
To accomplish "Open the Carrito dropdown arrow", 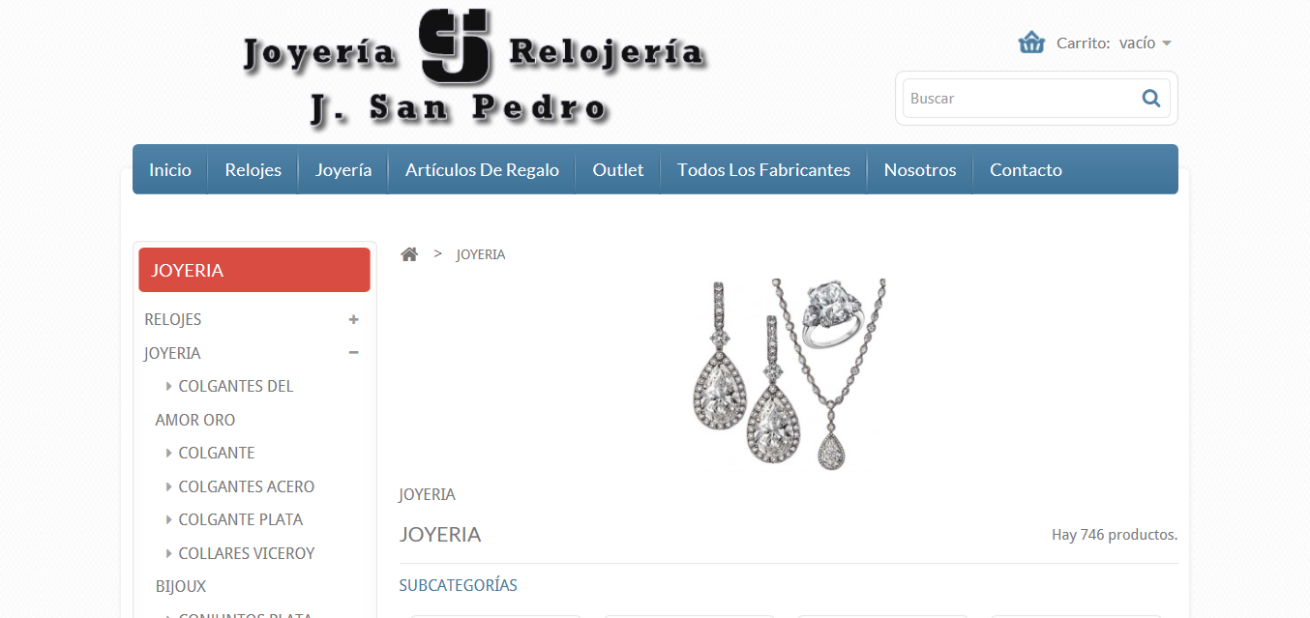I will point(1167,44).
